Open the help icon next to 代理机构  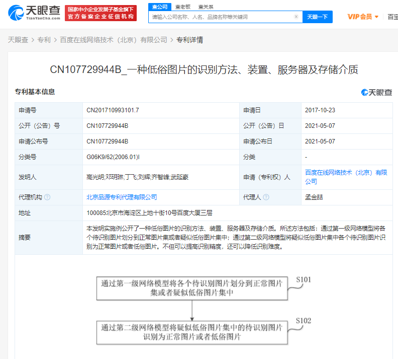pyautogui.click(x=47, y=197)
